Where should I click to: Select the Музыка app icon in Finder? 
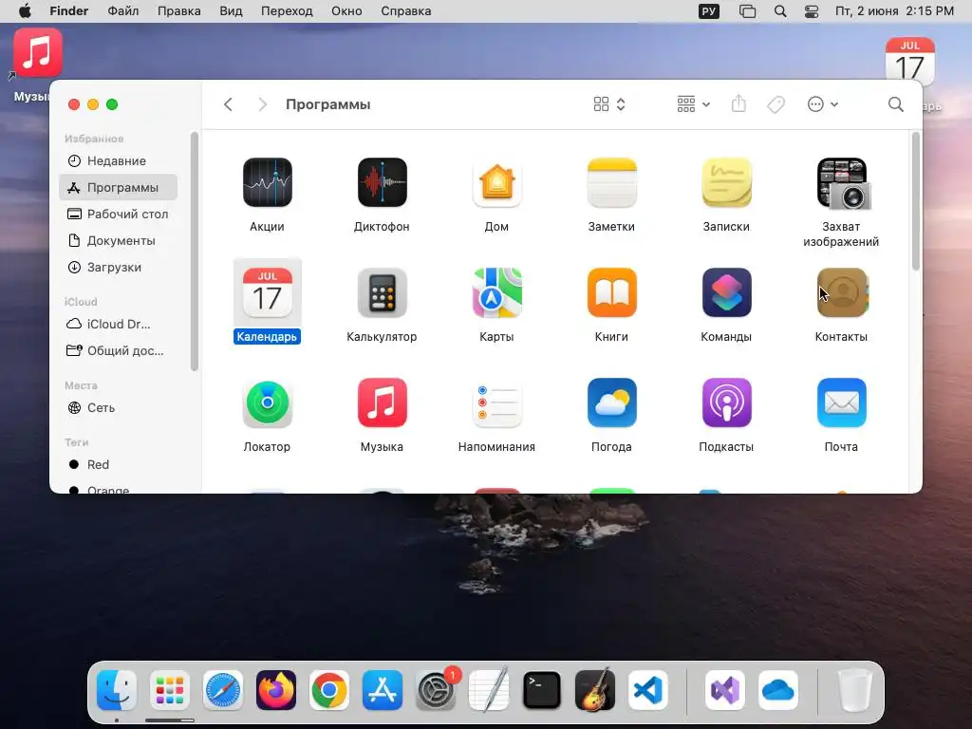pos(382,402)
